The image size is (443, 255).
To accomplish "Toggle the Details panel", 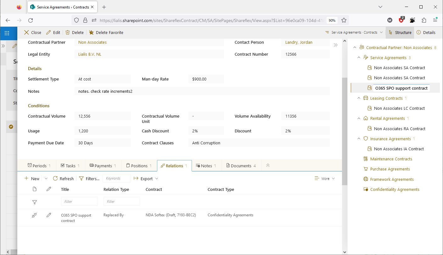I will [426, 32].
